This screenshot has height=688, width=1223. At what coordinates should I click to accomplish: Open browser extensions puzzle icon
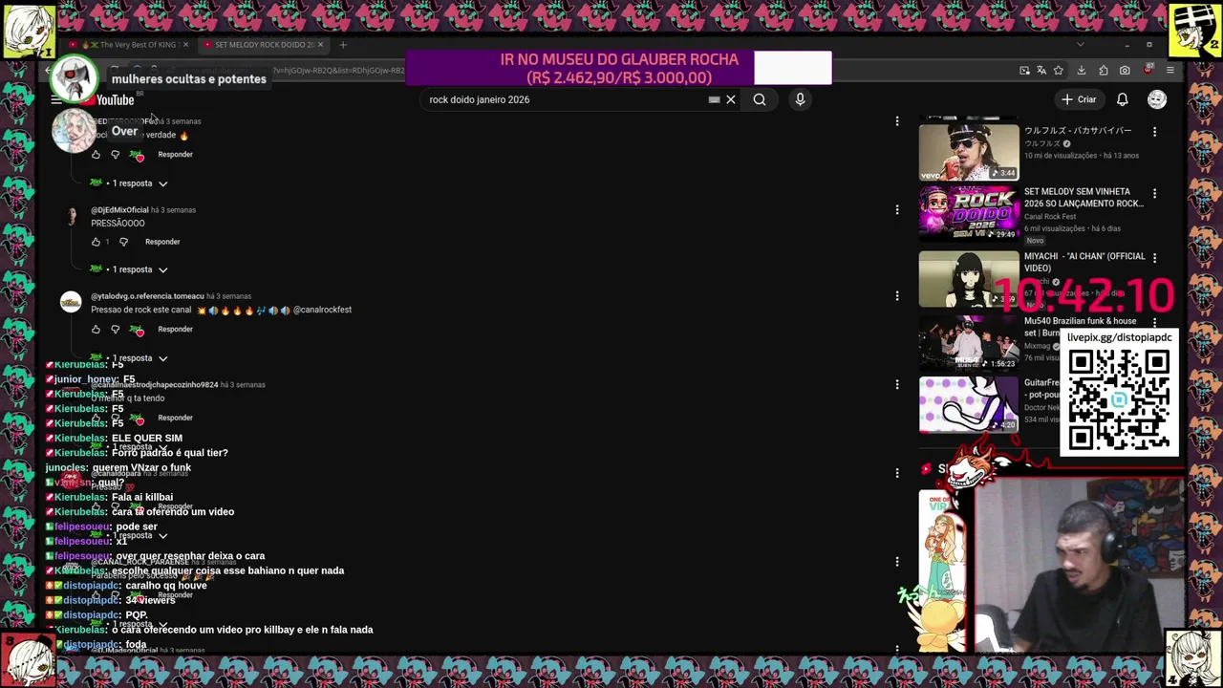[x=1103, y=71]
